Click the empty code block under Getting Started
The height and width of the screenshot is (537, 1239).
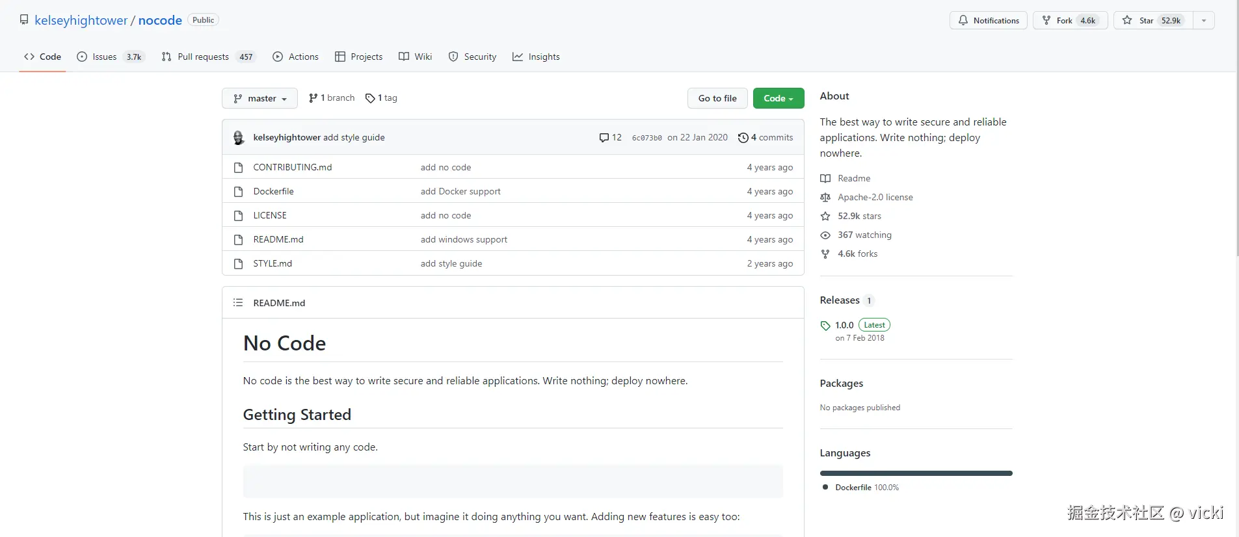point(513,481)
